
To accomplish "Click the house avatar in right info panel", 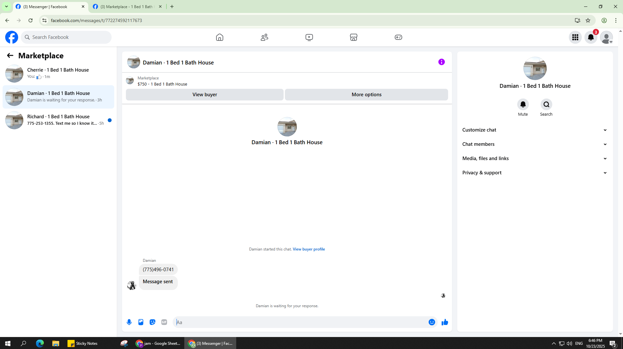I will (535, 68).
